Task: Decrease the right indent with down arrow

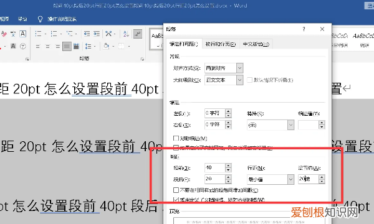Action: (228, 127)
